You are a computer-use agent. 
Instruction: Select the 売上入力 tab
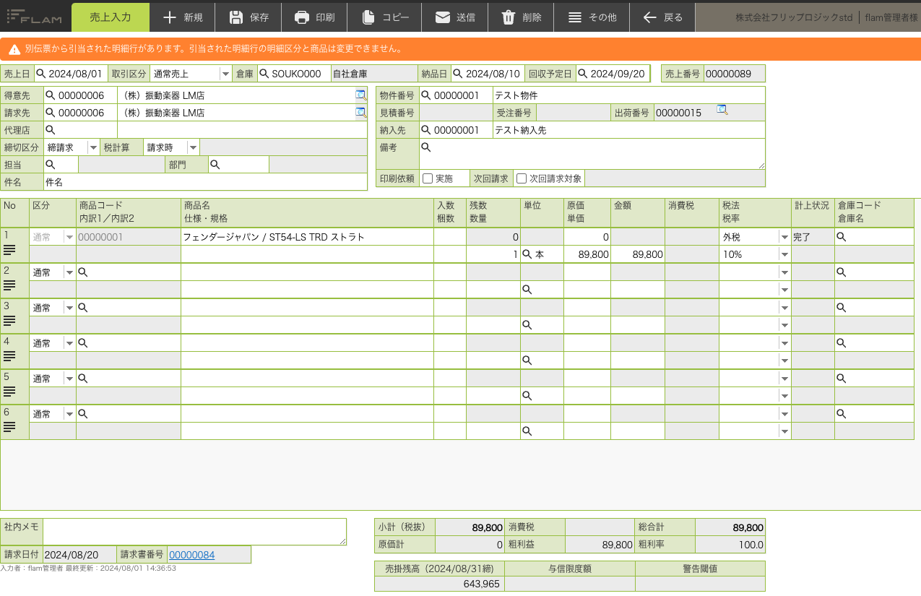click(111, 17)
